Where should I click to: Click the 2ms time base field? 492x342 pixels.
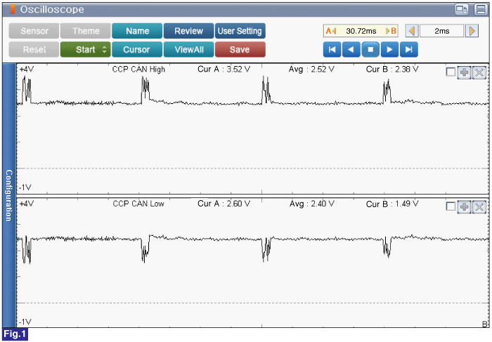pos(442,31)
